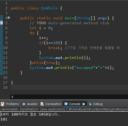The width and height of the screenshot is (128, 126).
Task: Click the empty current line 18
Action: tap(69, 87)
